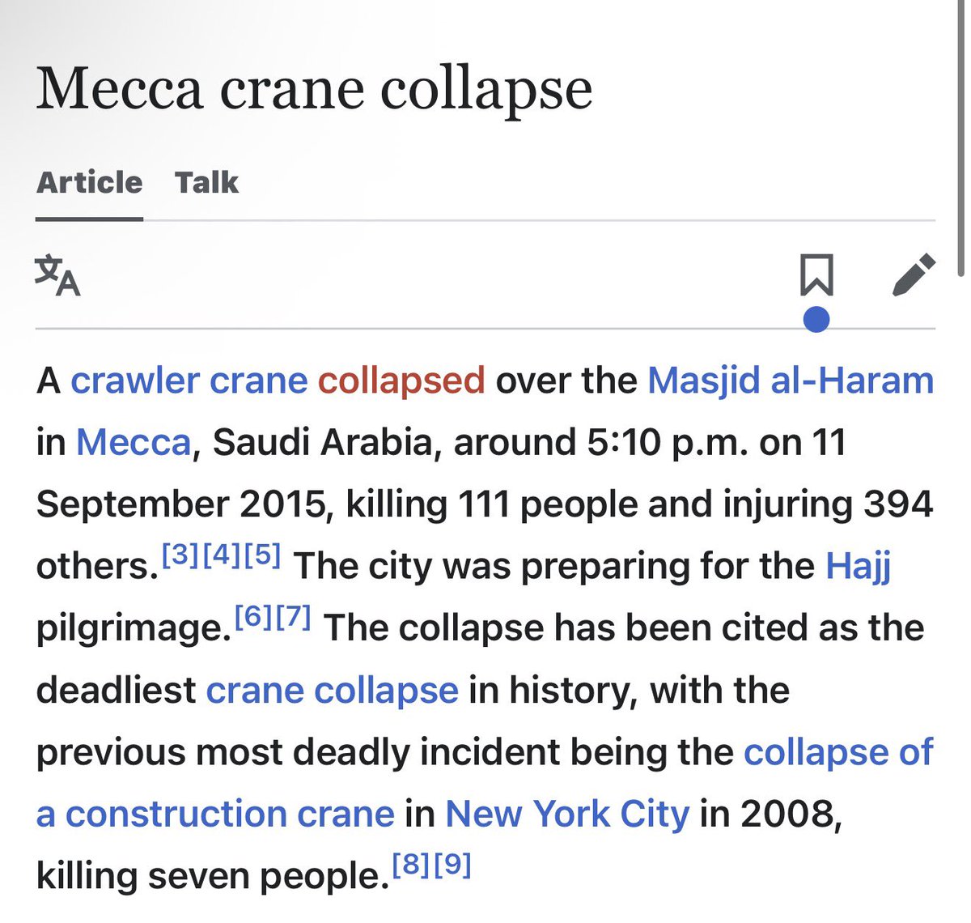
Task: Click the page scrollbar on the right edge
Action: click(x=960, y=138)
